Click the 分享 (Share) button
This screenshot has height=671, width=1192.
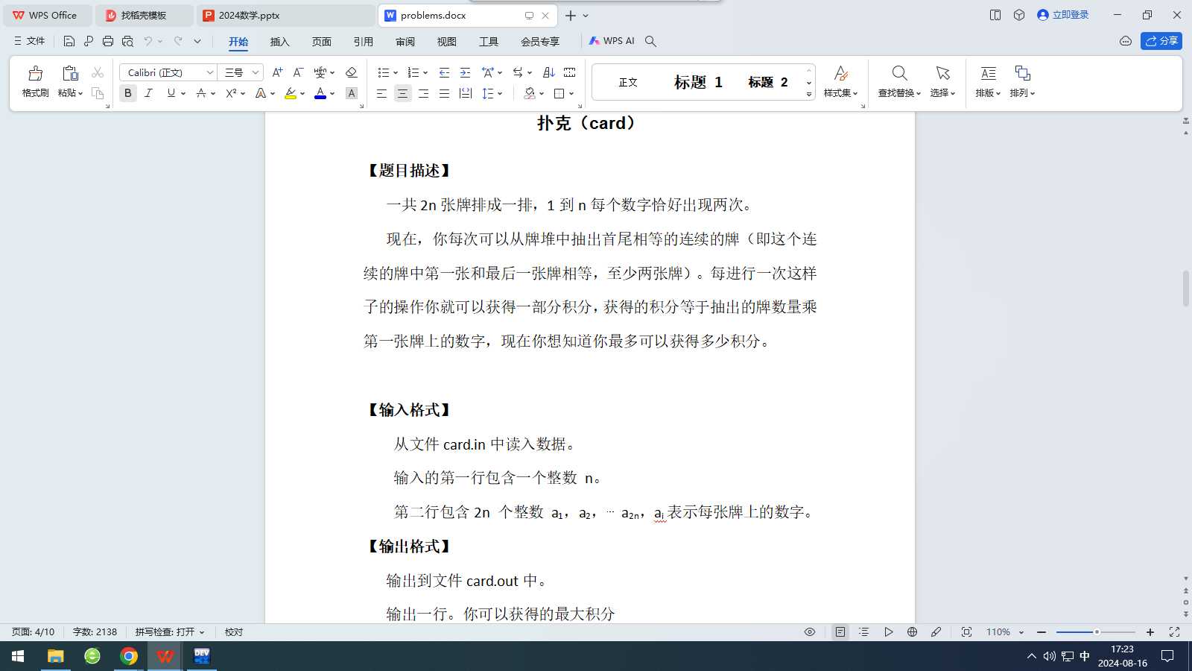point(1161,41)
